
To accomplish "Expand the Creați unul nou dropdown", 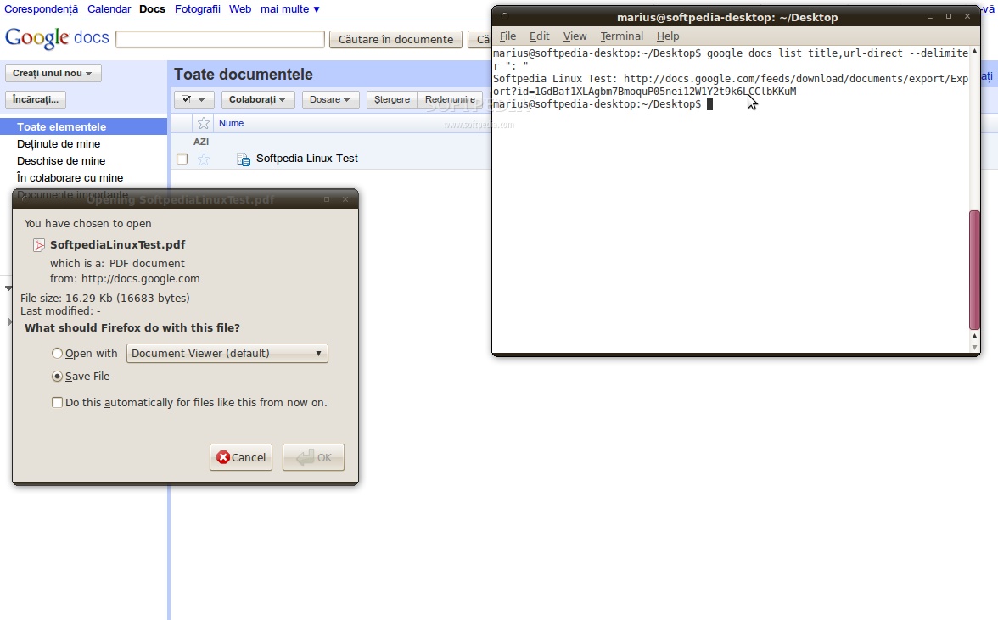I will tap(53, 73).
